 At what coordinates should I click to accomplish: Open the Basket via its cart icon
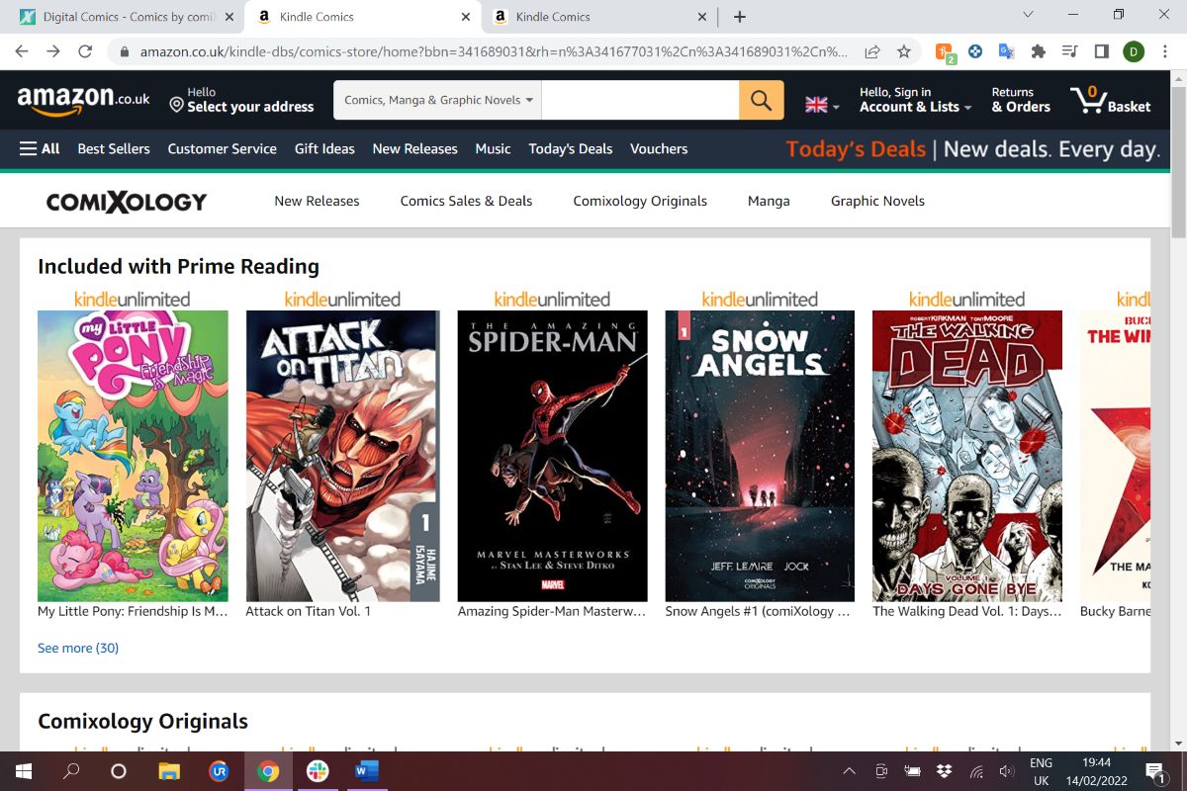click(x=1089, y=97)
